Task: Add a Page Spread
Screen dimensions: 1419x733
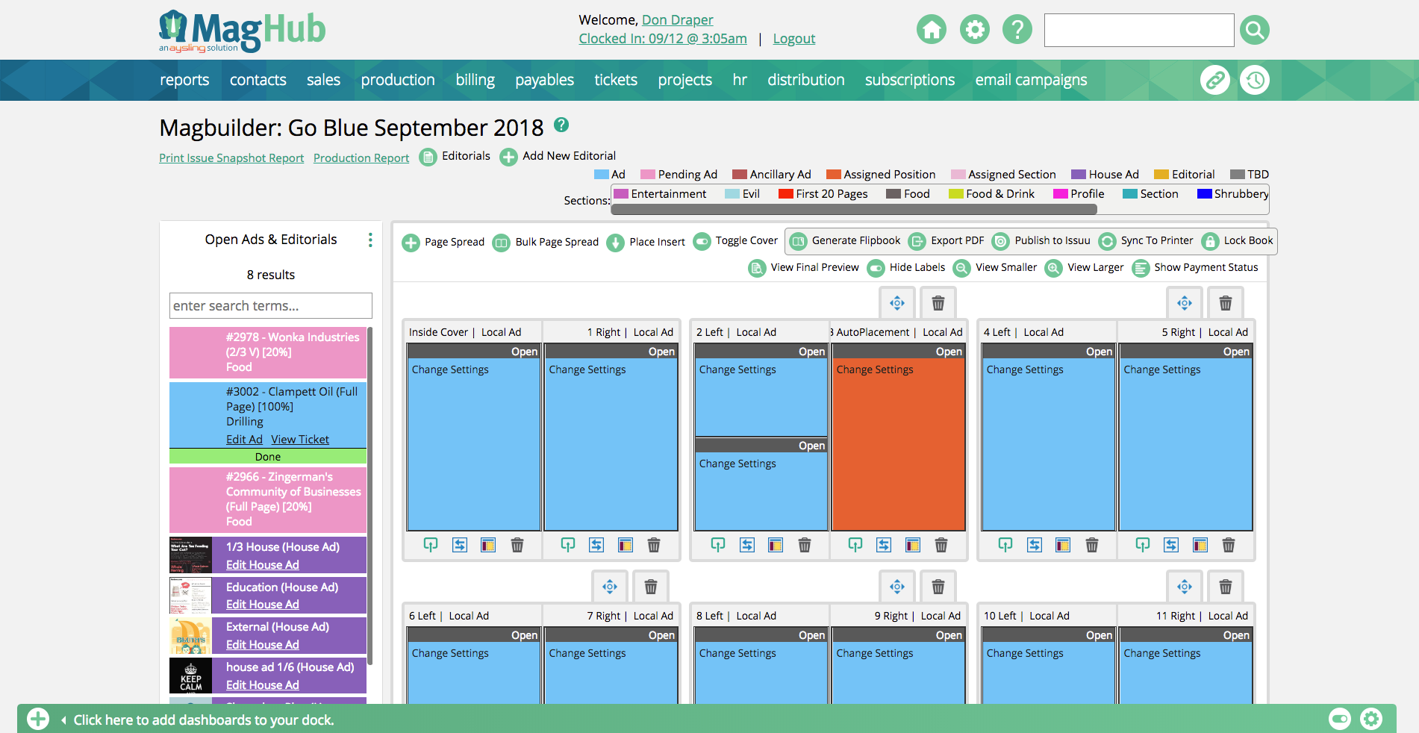Action: [443, 243]
